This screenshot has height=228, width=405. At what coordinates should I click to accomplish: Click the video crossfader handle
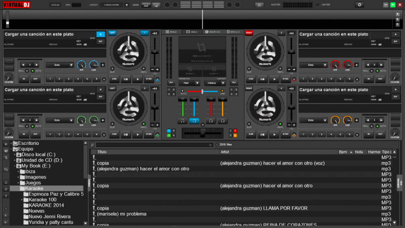click(202, 91)
